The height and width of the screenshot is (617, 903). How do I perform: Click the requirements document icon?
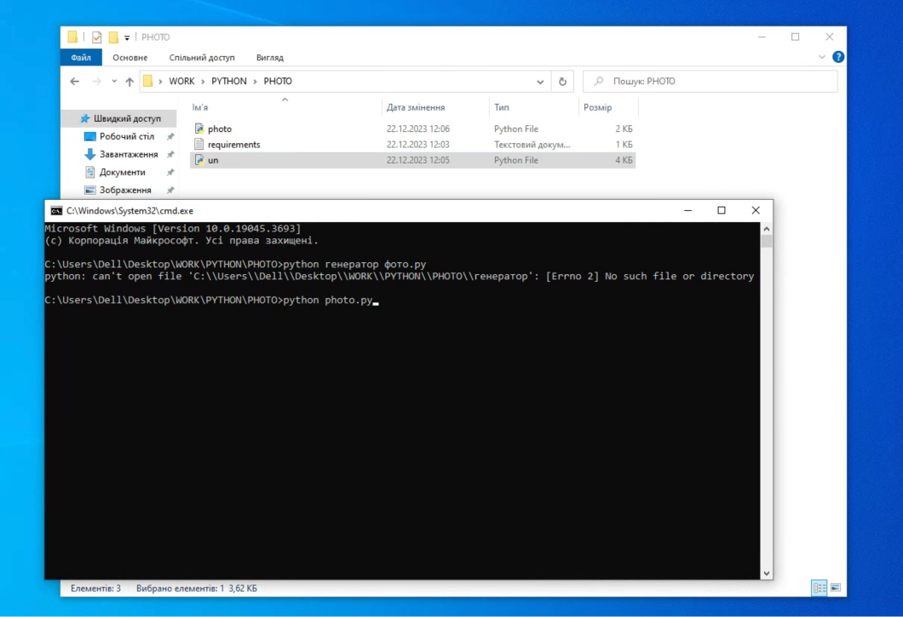coord(199,144)
